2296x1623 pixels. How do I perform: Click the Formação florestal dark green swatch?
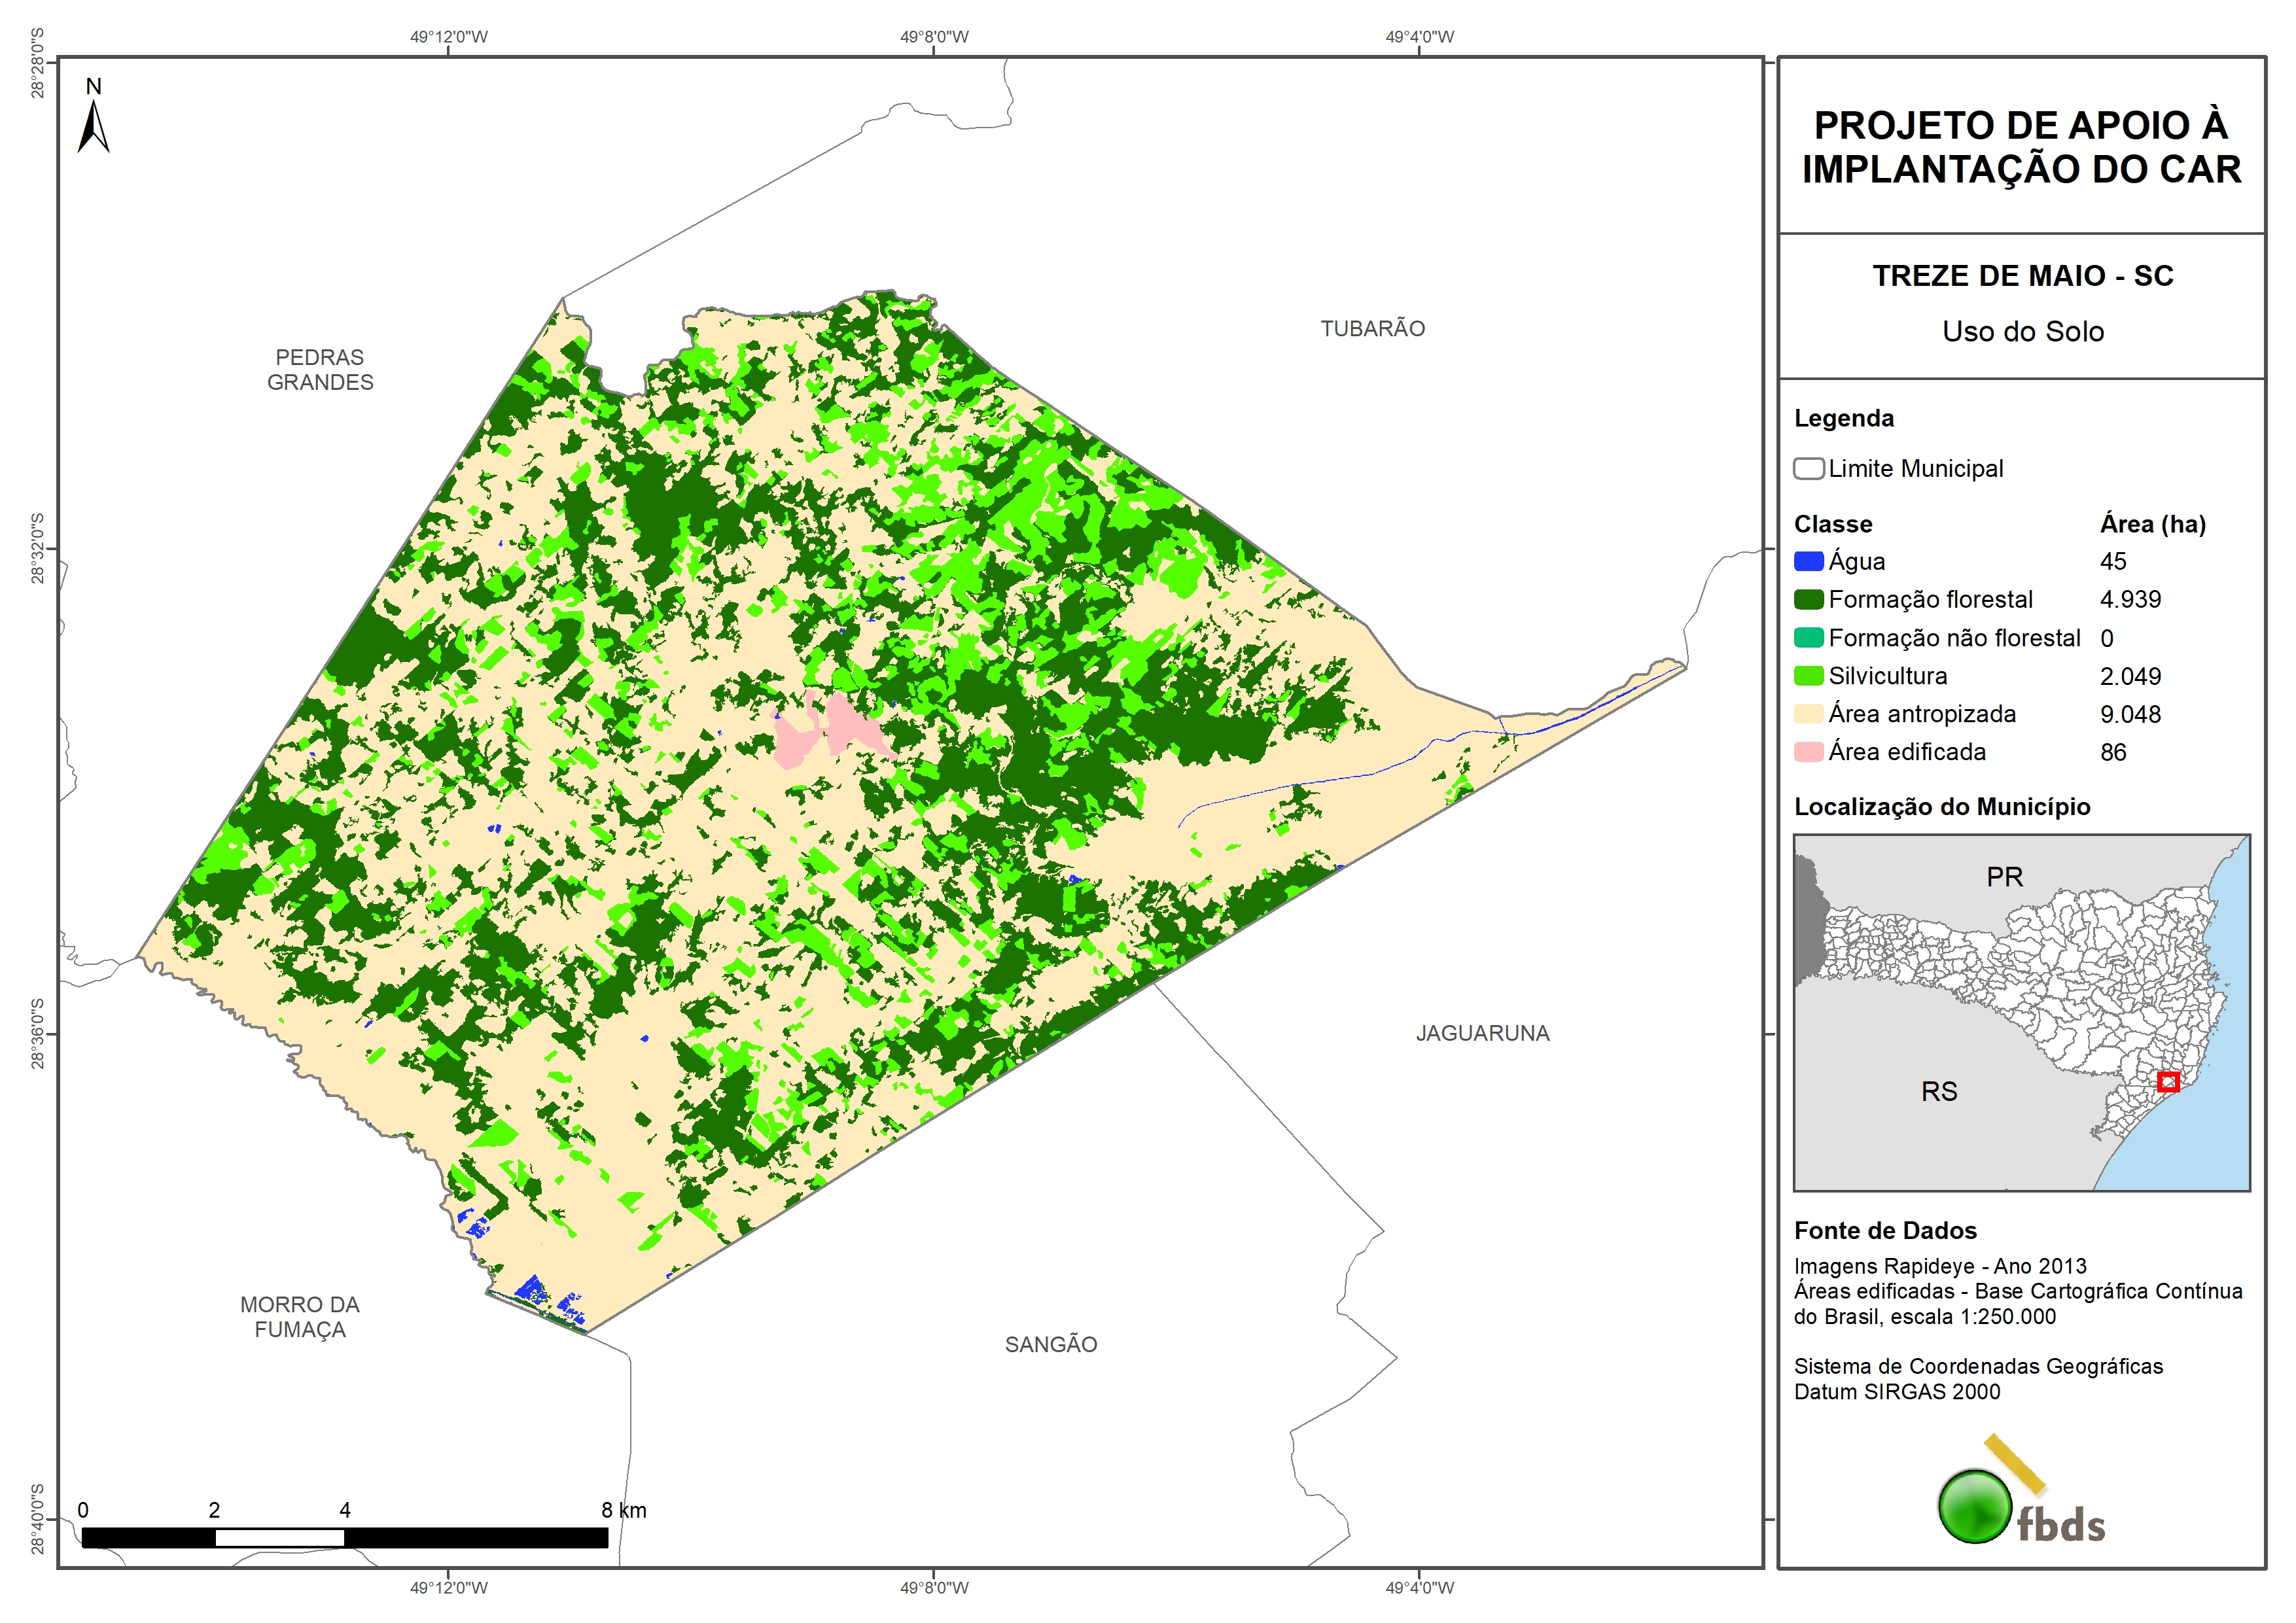pos(1808,600)
